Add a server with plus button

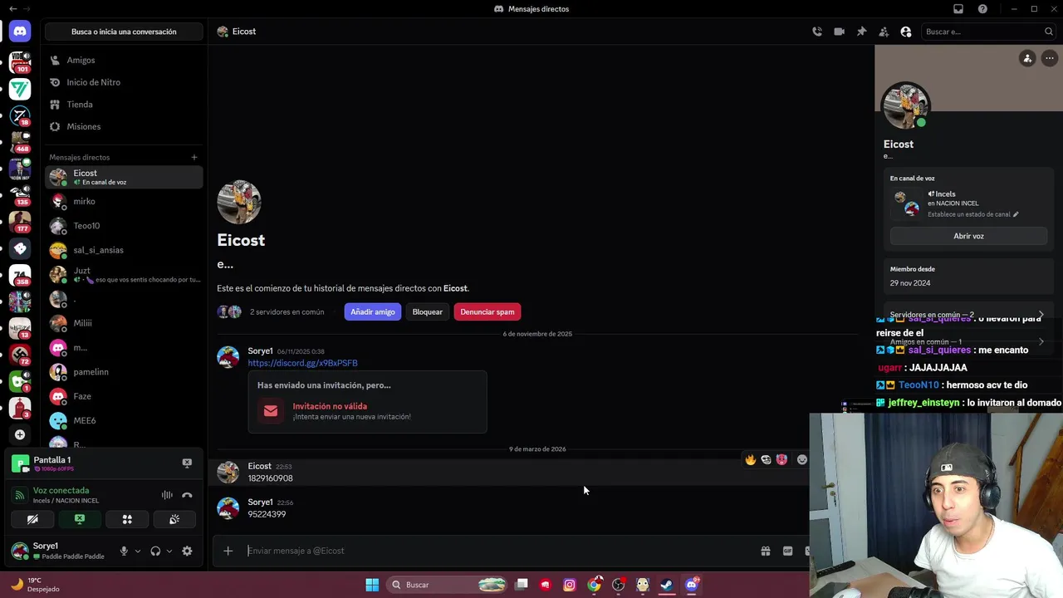(20, 434)
